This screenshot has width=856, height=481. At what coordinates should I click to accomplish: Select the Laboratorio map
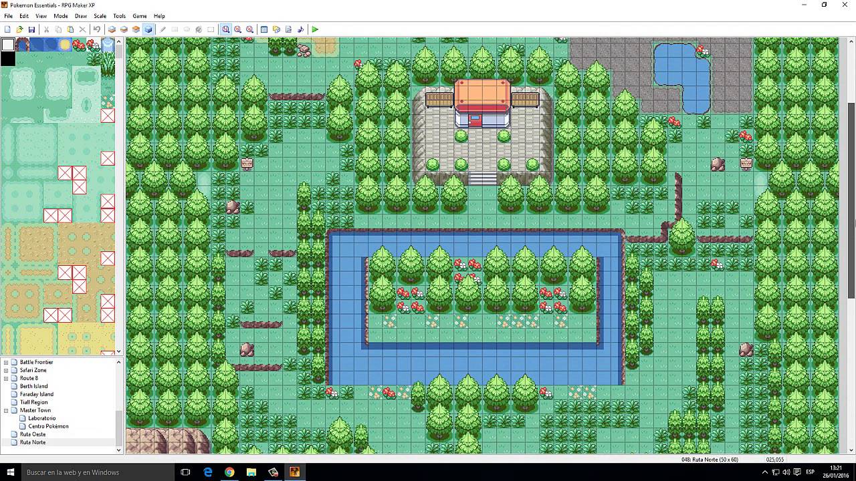tap(41, 418)
